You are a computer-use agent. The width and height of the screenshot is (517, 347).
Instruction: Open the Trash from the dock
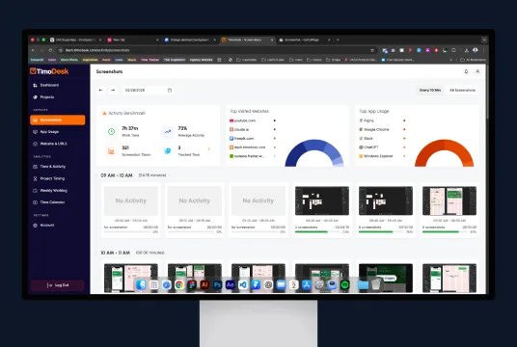[376, 284]
